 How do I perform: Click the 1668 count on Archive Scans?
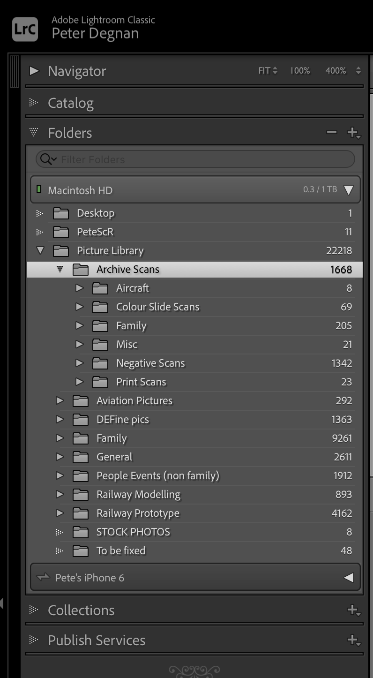coord(341,269)
